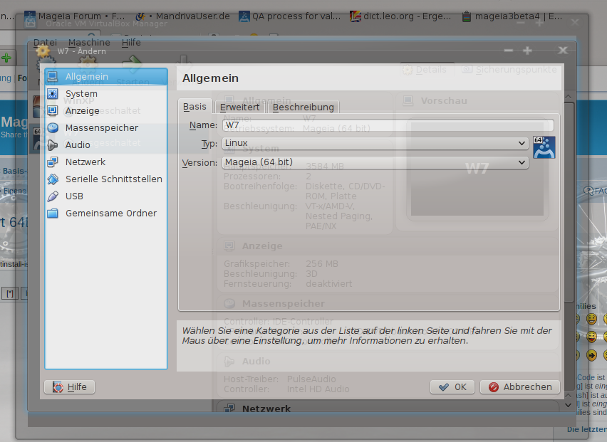The height and width of the screenshot is (442, 607).
Task: Insert the tongue-out smiley on the forum page
Action: pos(591,337)
